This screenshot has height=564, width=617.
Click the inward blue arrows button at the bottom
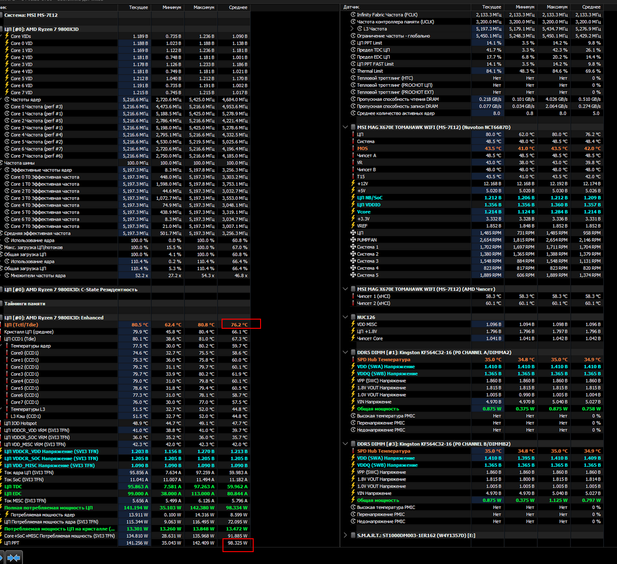pos(14,558)
